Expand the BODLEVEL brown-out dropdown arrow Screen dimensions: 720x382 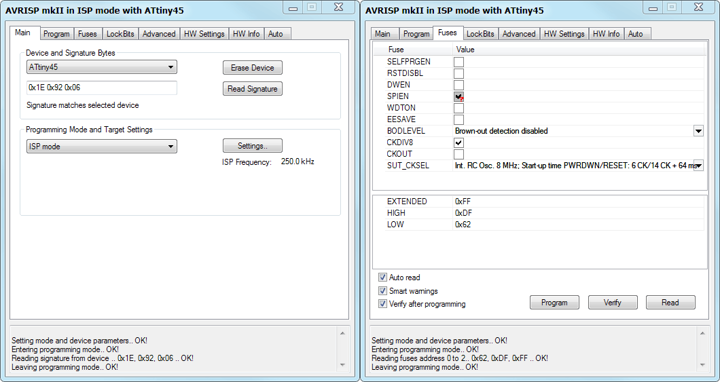[698, 131]
